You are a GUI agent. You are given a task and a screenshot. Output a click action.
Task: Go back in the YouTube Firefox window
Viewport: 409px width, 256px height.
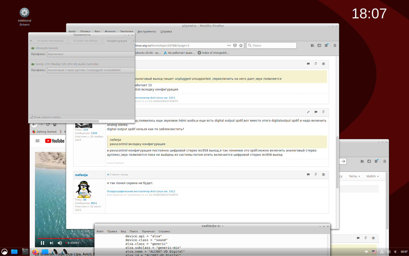tap(34, 124)
